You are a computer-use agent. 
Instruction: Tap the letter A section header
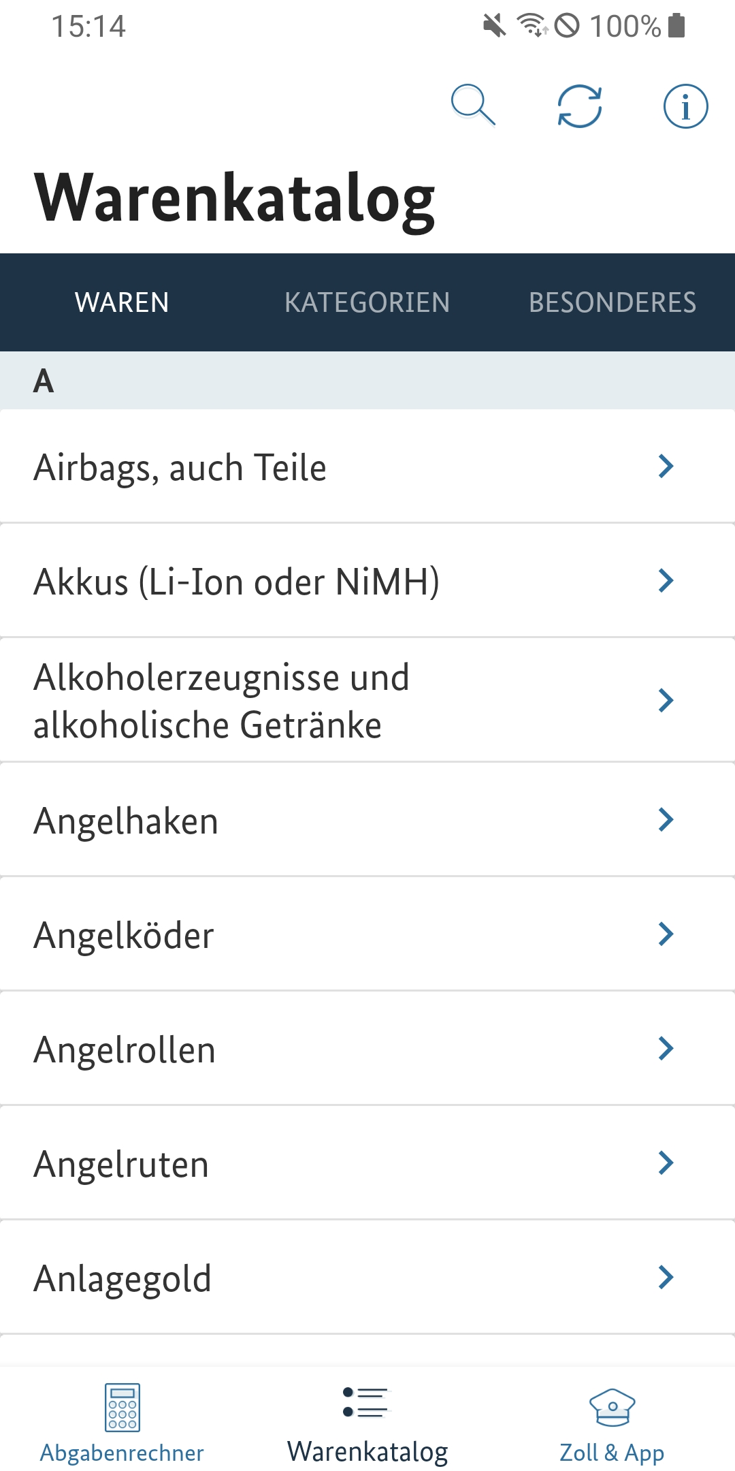click(44, 381)
